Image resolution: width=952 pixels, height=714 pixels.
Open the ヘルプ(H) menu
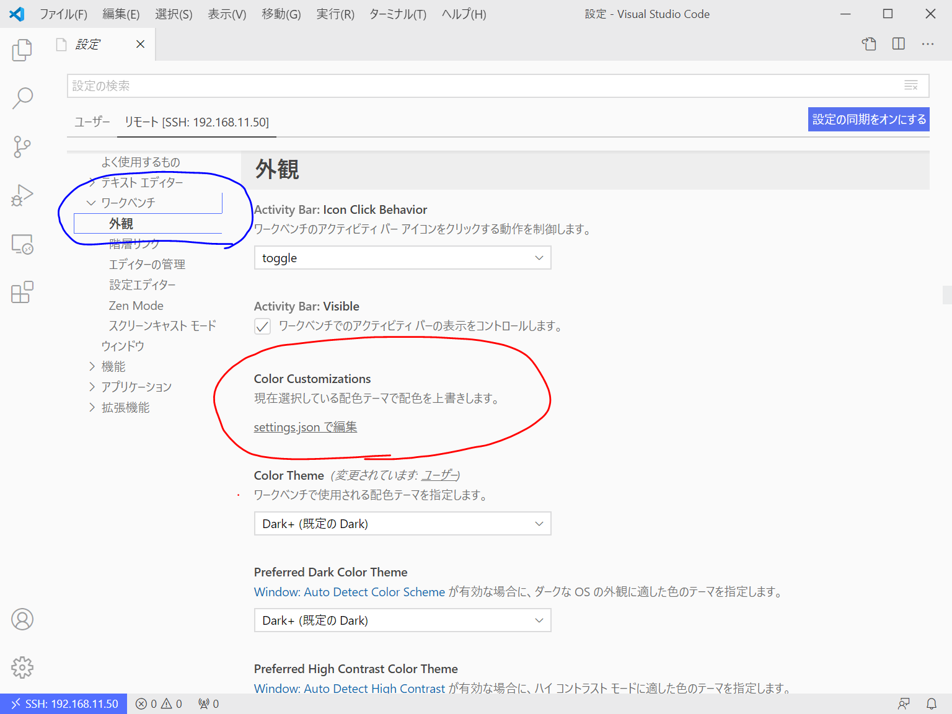(x=464, y=14)
